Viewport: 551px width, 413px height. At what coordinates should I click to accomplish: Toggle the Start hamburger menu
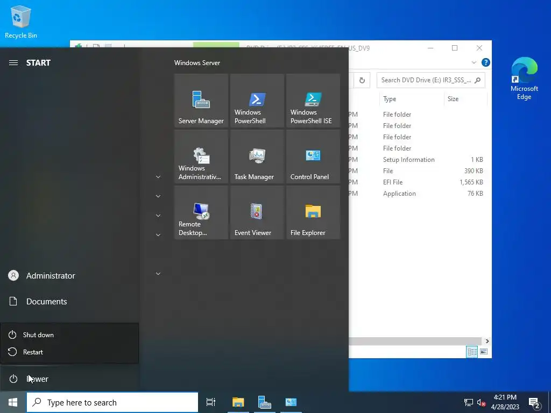point(13,62)
